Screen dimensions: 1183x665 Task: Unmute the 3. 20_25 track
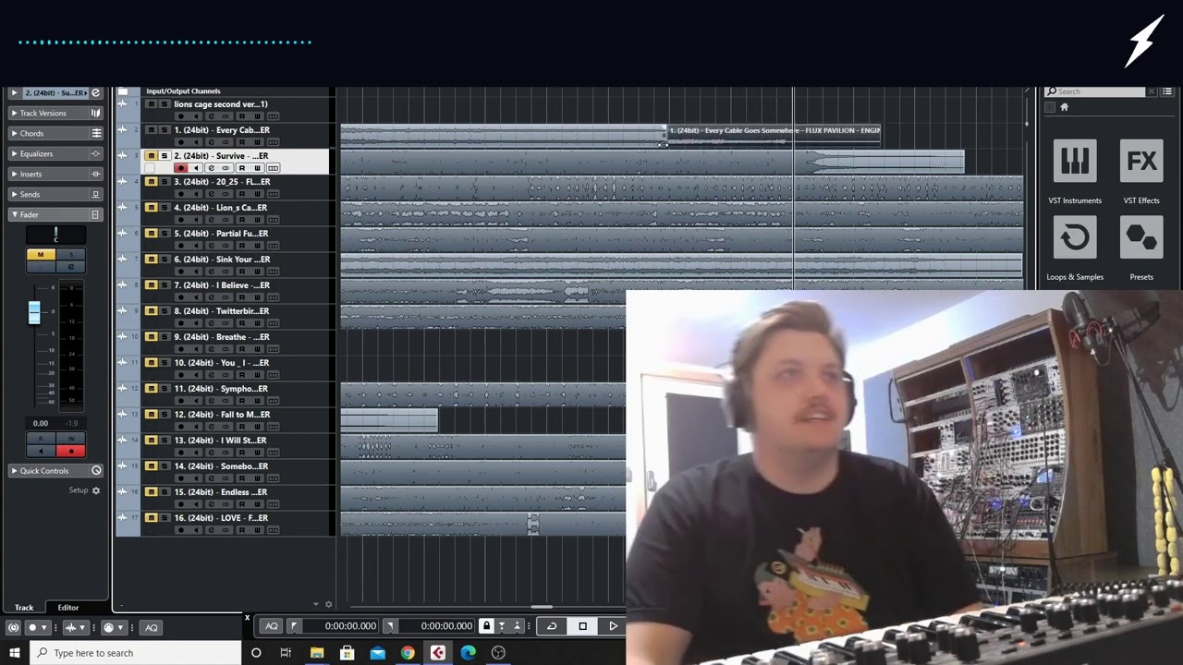point(151,182)
